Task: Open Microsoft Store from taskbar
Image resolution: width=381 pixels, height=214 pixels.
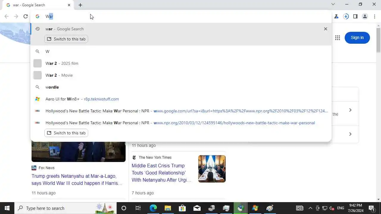Action: (x=182, y=208)
